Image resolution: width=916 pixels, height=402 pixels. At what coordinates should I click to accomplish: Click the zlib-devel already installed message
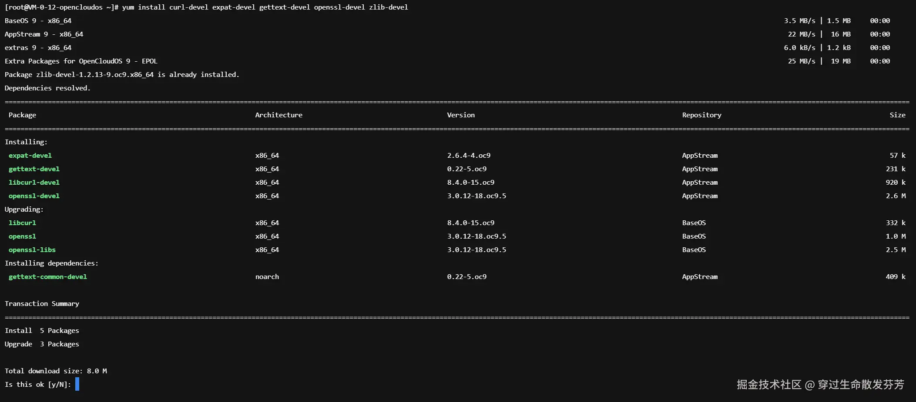pyautogui.click(x=122, y=75)
